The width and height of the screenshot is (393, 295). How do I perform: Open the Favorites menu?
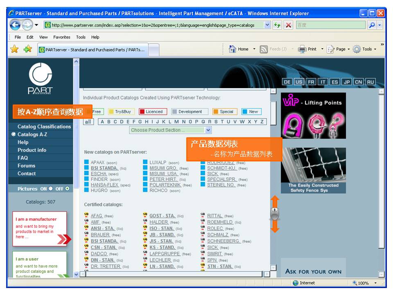62,37
